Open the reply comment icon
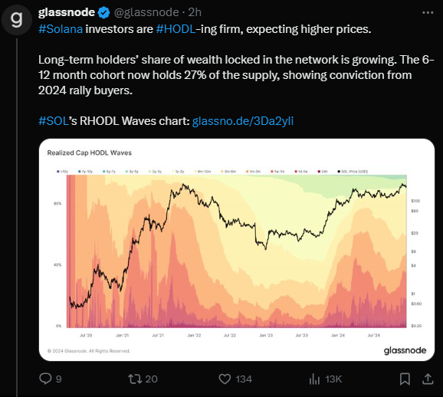This screenshot has width=443, height=397. (45, 379)
